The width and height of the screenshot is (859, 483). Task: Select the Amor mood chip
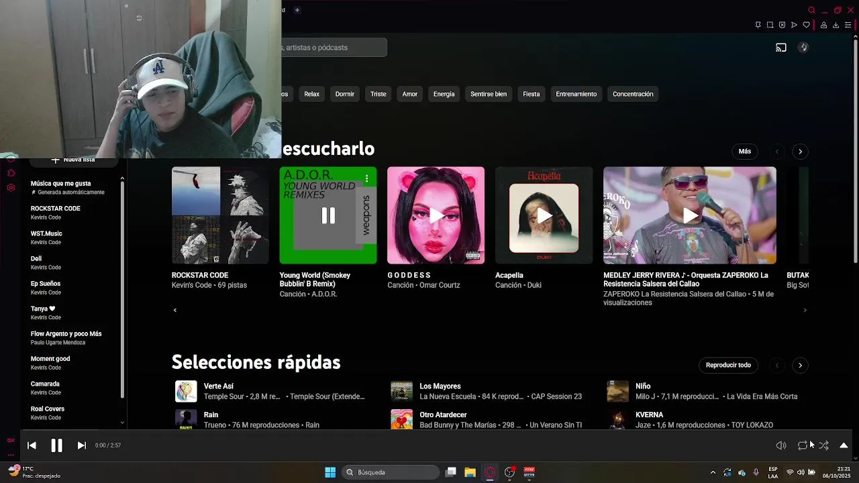click(x=409, y=94)
